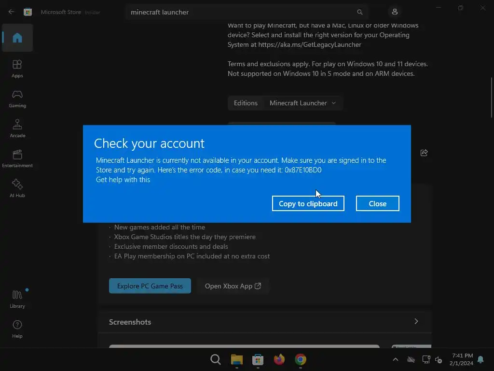Click the 'Check your account' dialog title
This screenshot has height=371, width=494.
[x=149, y=143]
